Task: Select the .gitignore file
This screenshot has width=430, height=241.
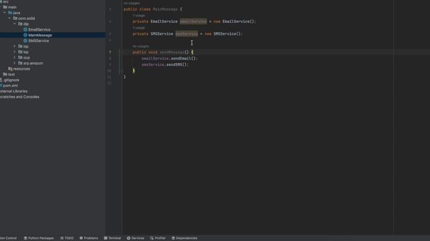Action: [9, 80]
